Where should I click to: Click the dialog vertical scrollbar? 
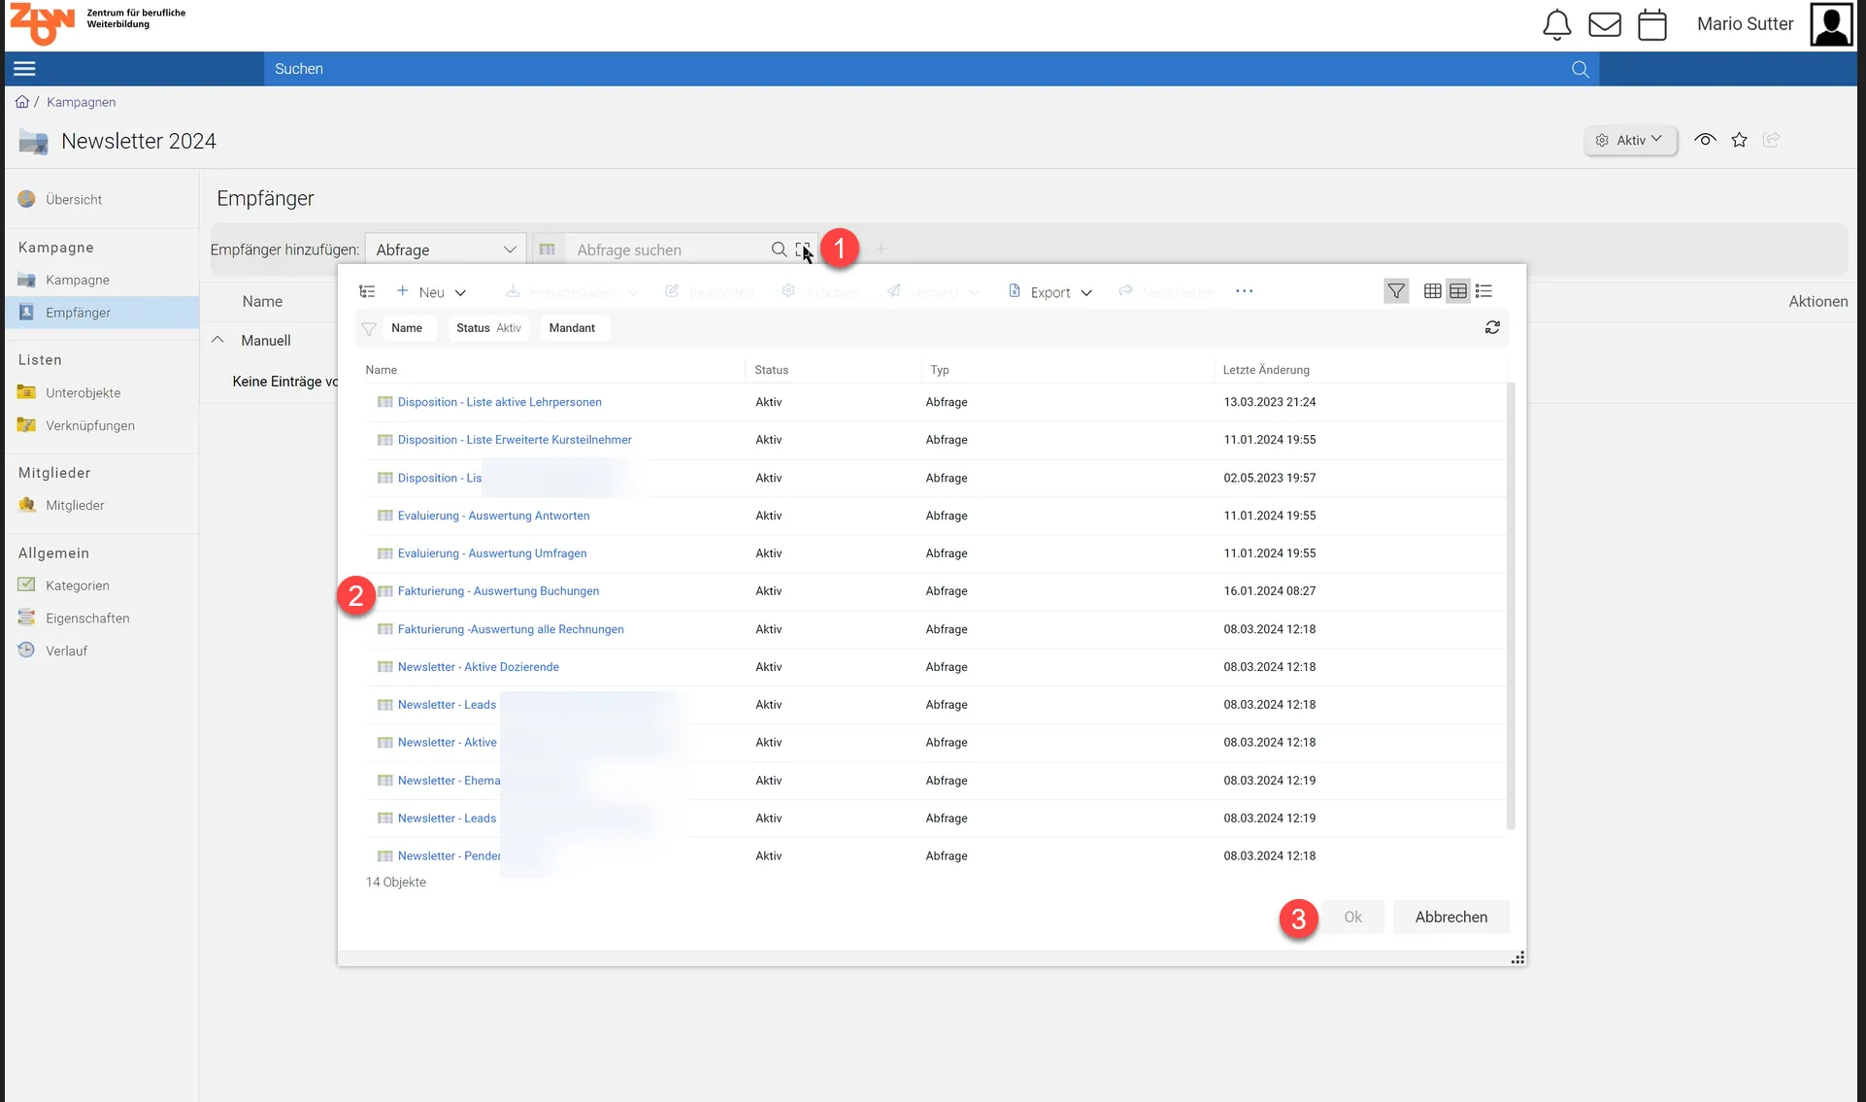1511,607
